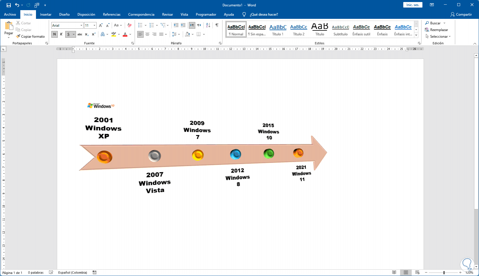Decrease the paragraph indent
479x276 pixels.
pos(176,26)
